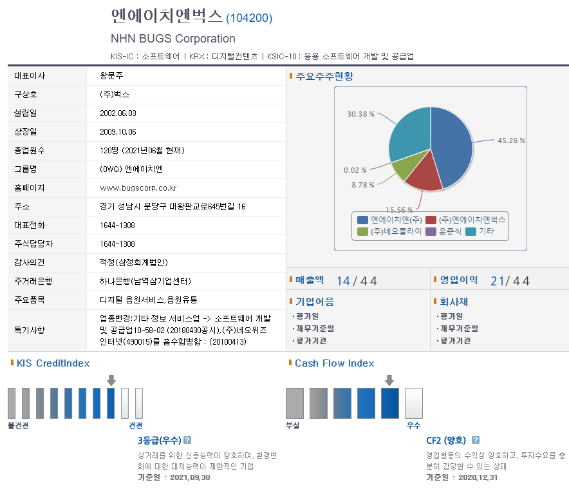
Task: Click the 회사채 section heading
Action: click(454, 302)
